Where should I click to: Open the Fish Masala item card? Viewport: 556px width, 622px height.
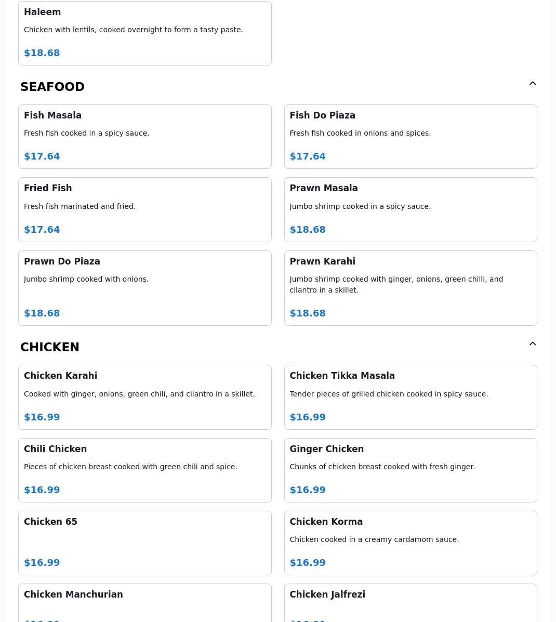coord(144,137)
